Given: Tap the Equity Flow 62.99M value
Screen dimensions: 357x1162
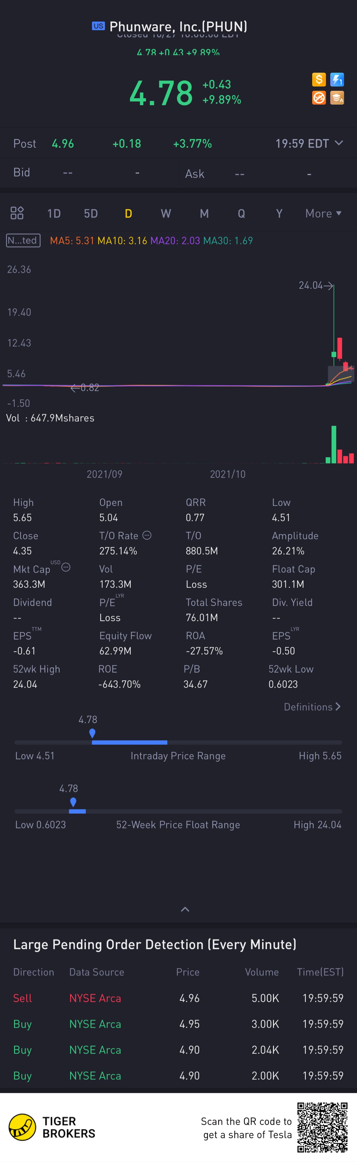Looking at the screenshot, I should click(x=116, y=651).
